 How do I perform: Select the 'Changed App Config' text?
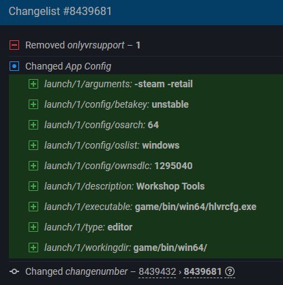68,66
